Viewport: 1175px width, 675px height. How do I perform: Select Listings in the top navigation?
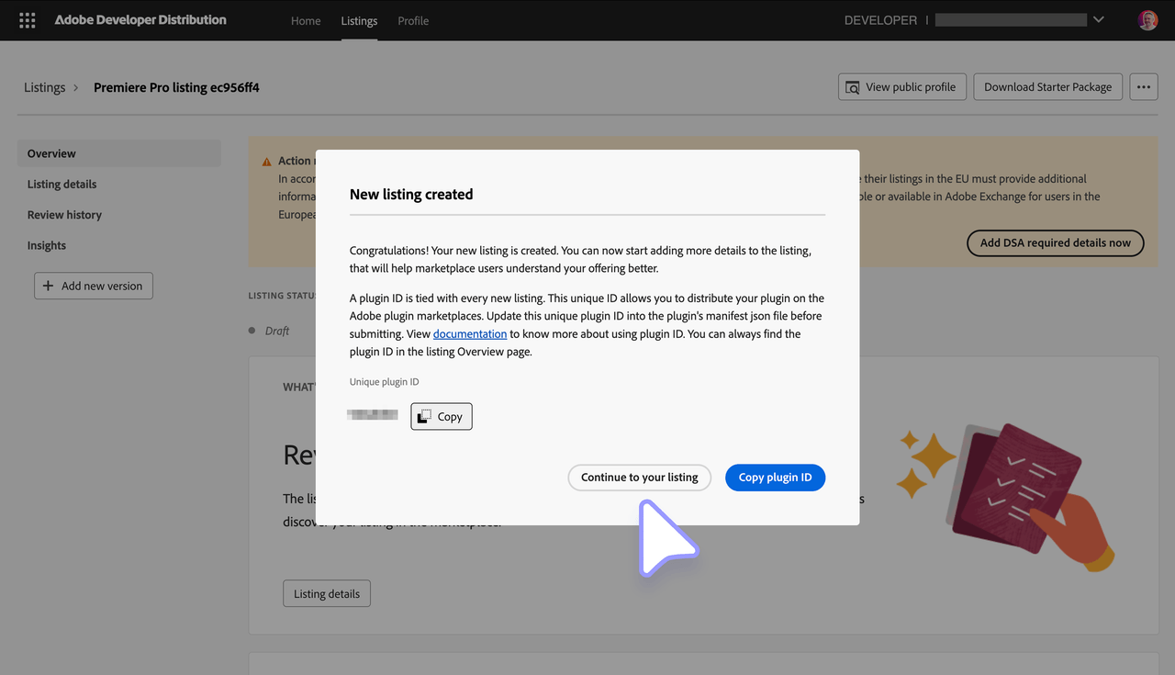[x=359, y=20]
